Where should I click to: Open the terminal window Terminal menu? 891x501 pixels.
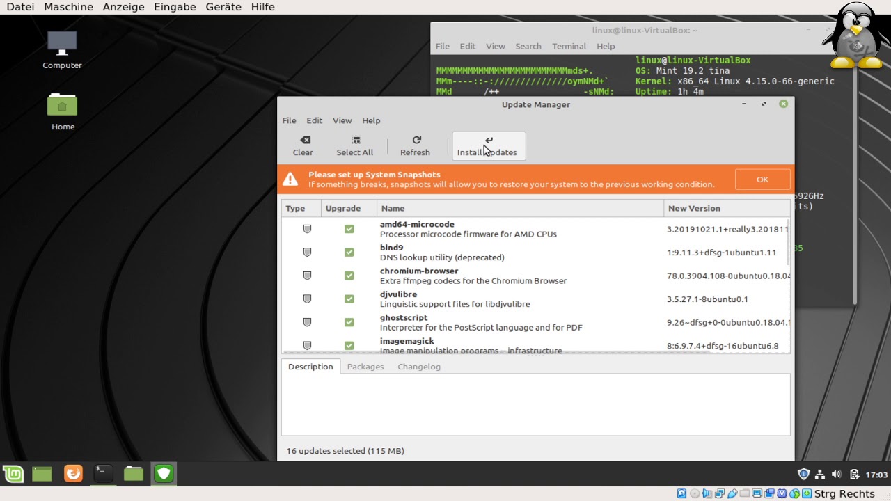569,46
